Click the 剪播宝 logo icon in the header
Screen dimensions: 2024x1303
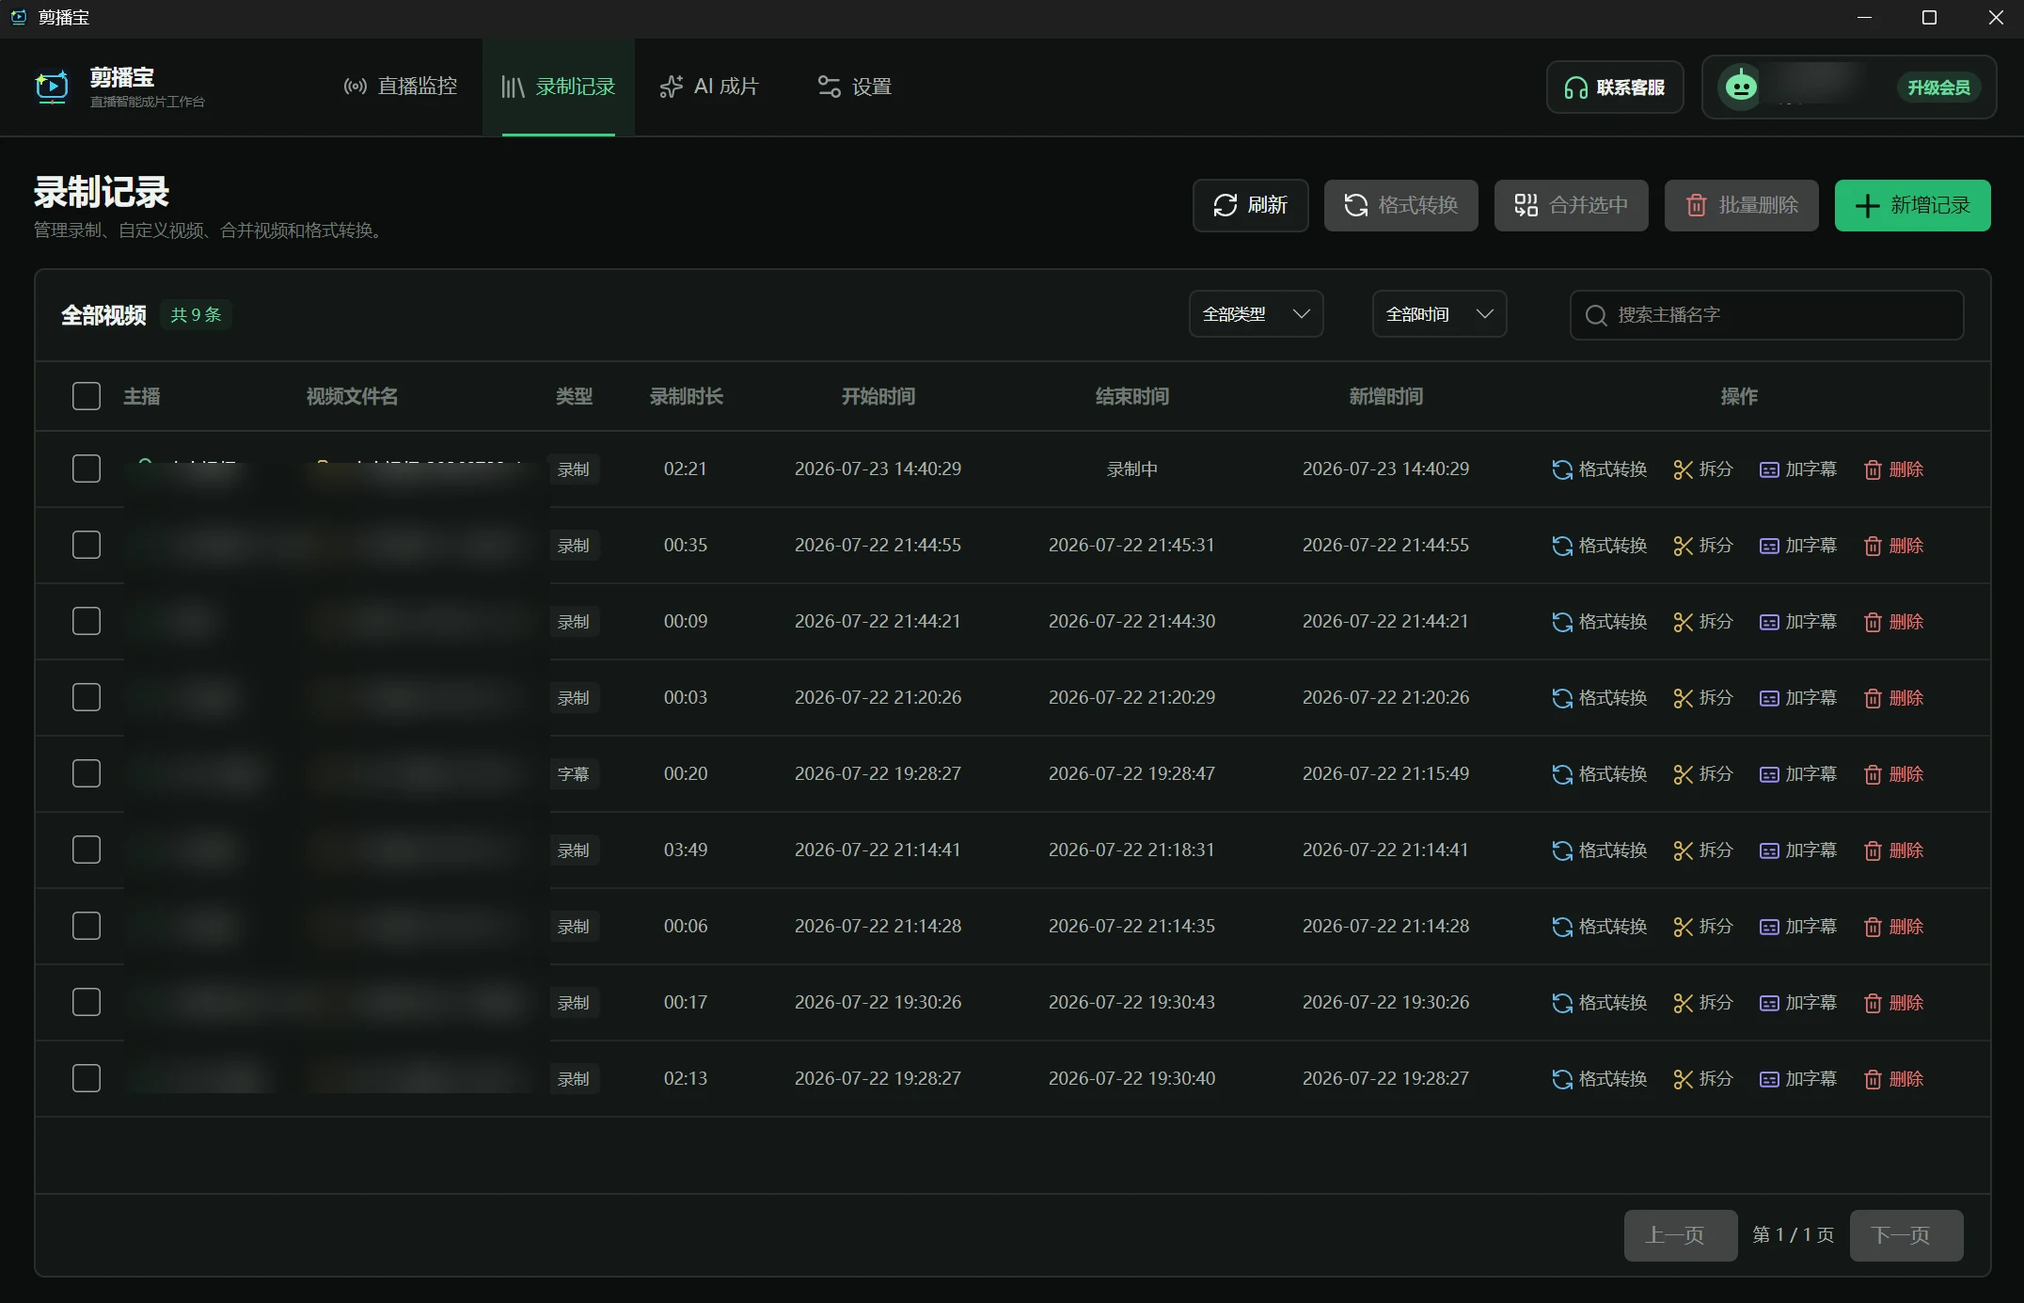[52, 87]
